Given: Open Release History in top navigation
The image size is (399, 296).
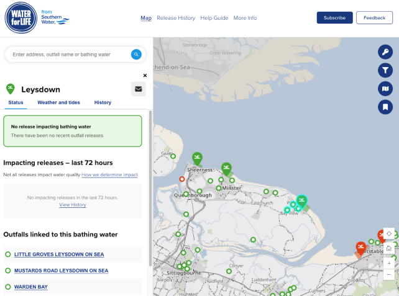Looking at the screenshot, I should 176,18.
